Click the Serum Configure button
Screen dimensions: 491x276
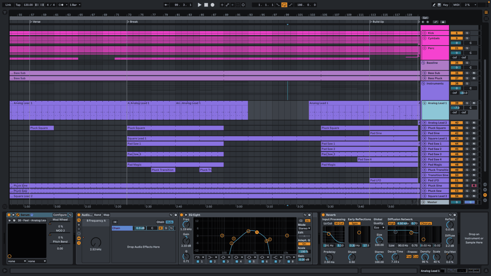pos(60,215)
